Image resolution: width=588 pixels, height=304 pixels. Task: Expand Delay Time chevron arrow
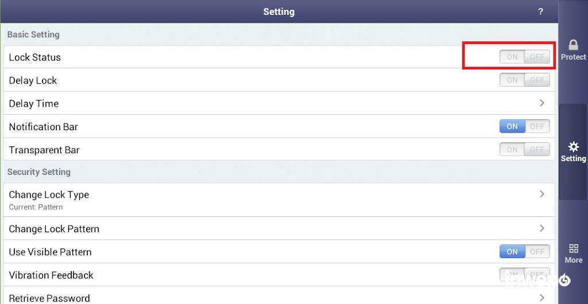541,103
